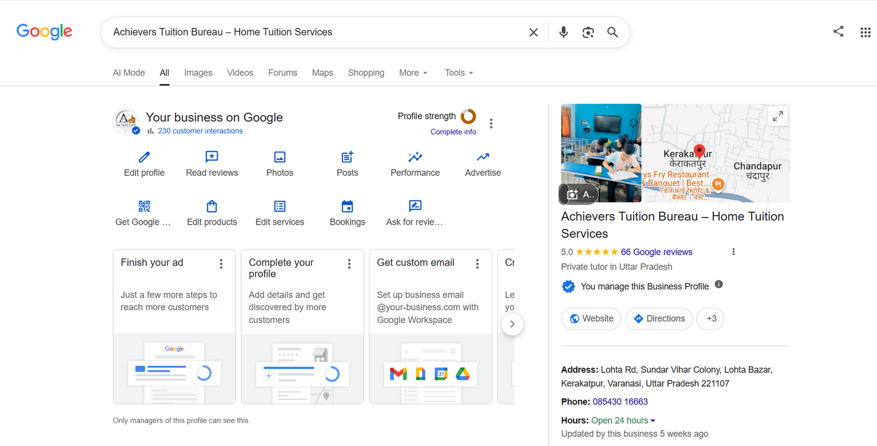Viewport: 877px width, 446px height.
Task: Click the Website button
Action: [x=591, y=318]
